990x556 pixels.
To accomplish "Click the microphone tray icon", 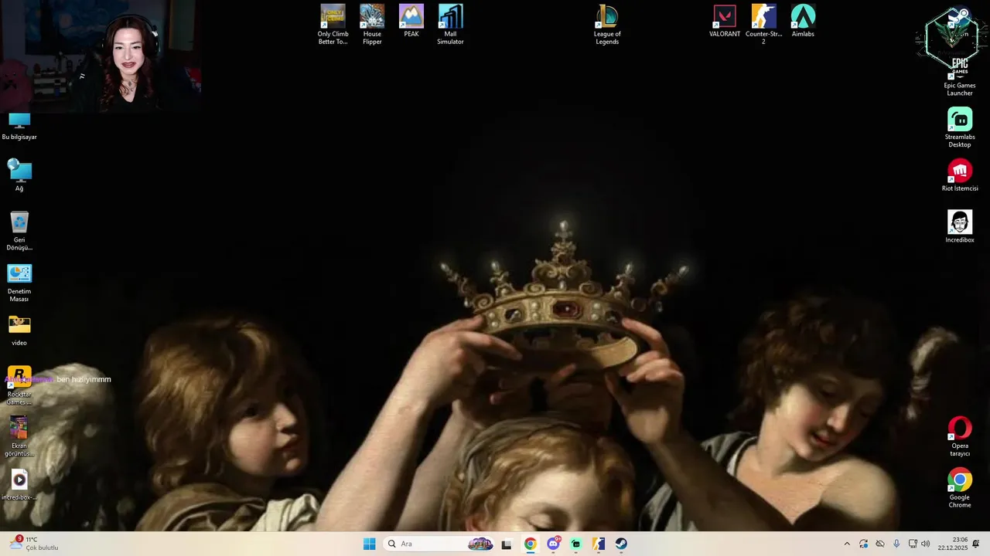I will 896,544.
